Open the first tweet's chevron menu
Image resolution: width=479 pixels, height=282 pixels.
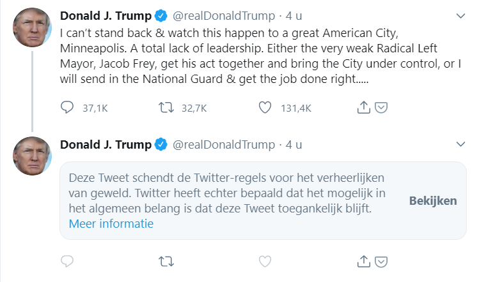coord(460,15)
